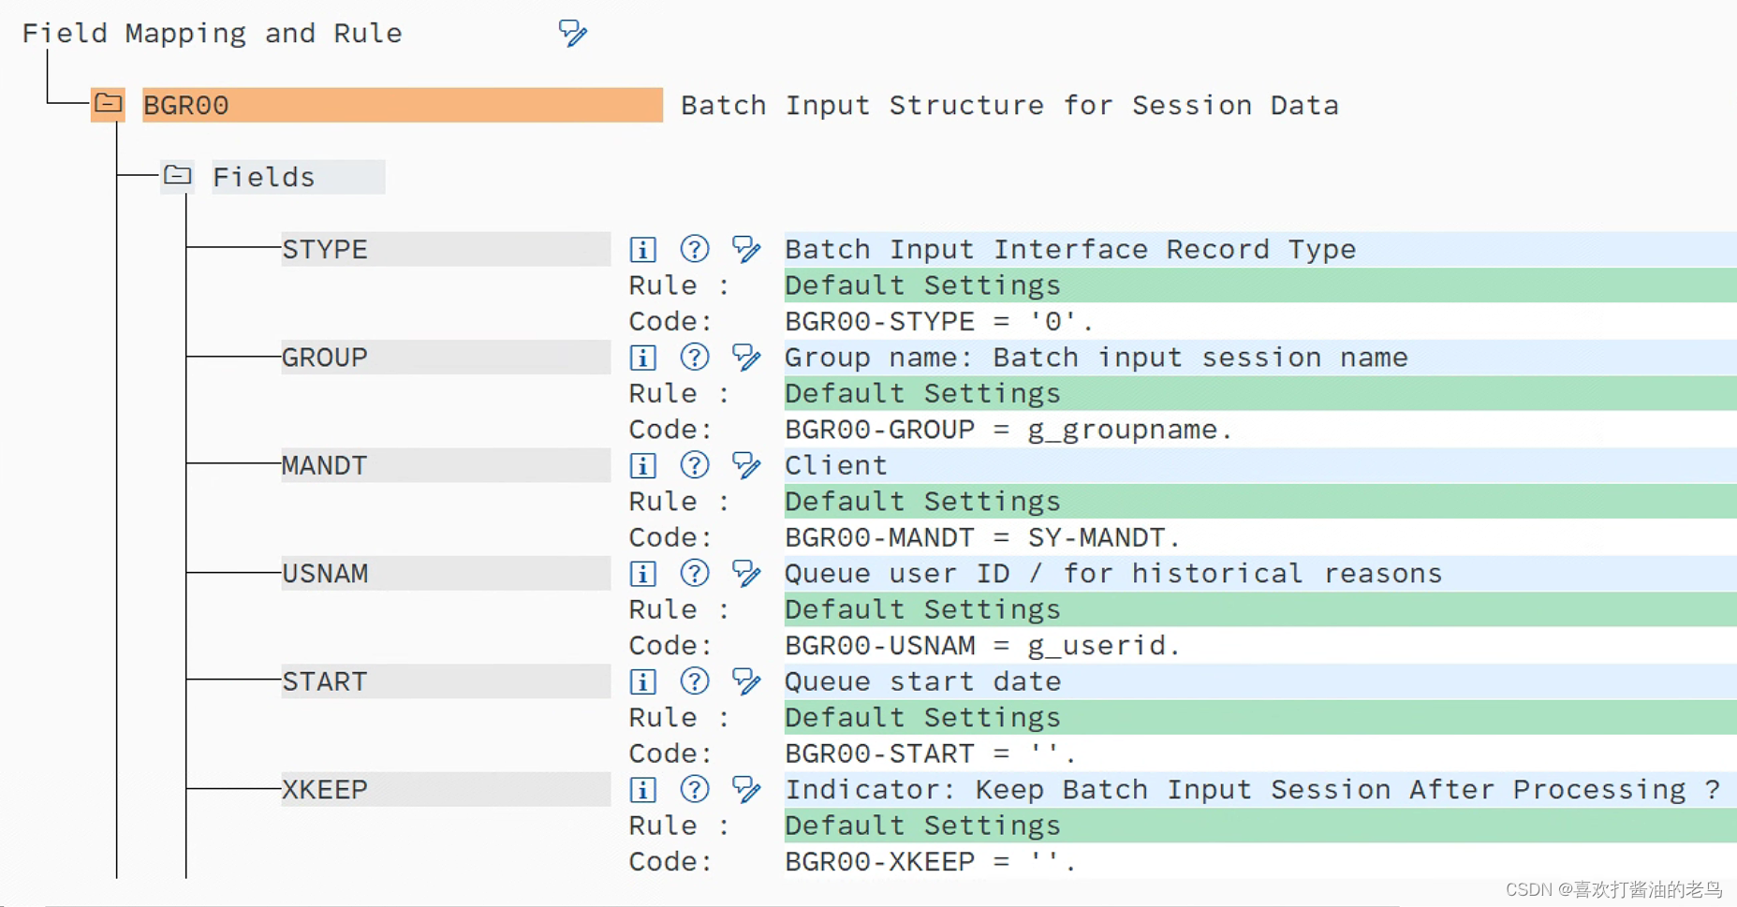Click the edit rule icon for MANDT field
The height and width of the screenshot is (907, 1737).
[746, 465]
